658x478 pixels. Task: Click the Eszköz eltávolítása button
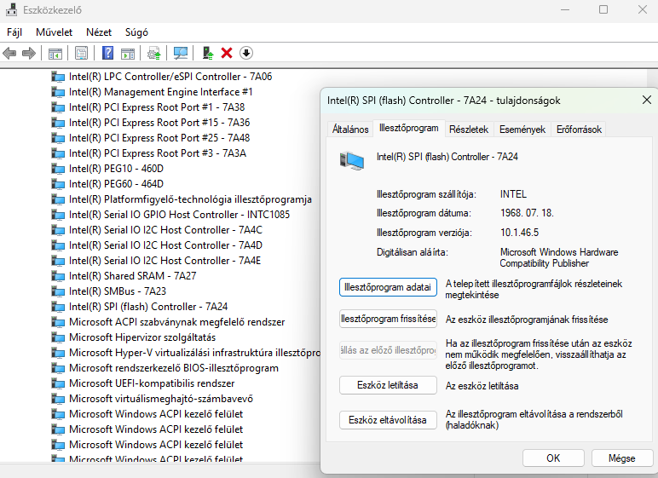(x=388, y=420)
